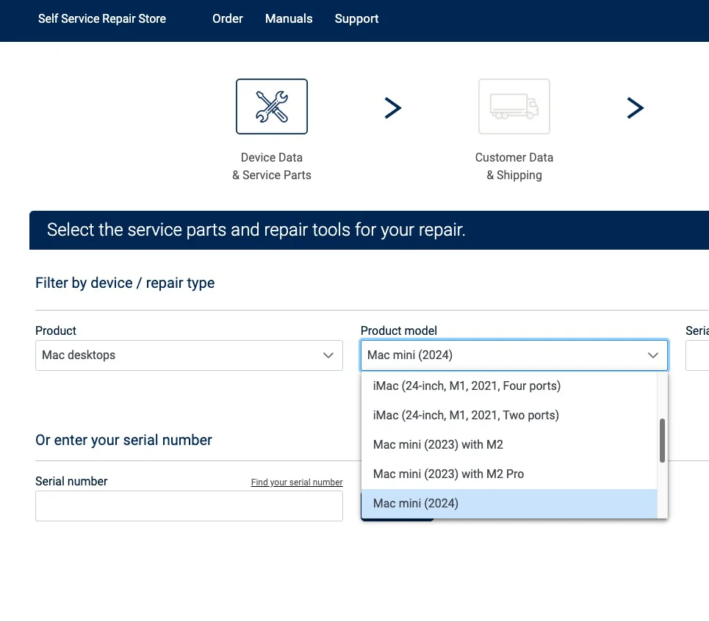709x622 pixels.
Task: Click the arrow after Device Data step
Action: 393,108
